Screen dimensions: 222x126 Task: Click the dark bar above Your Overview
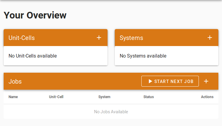[x=111, y=0]
